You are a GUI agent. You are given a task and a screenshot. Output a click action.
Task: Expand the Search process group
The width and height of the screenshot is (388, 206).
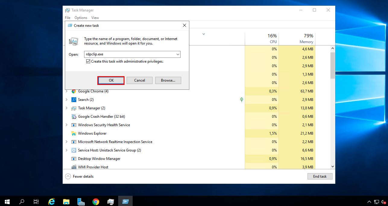[67, 100]
